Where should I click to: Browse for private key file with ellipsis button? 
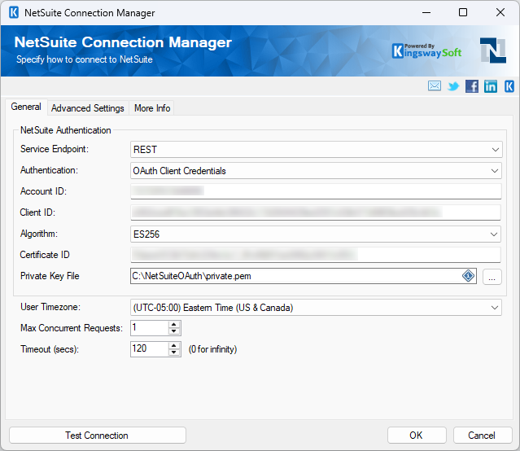[492, 277]
